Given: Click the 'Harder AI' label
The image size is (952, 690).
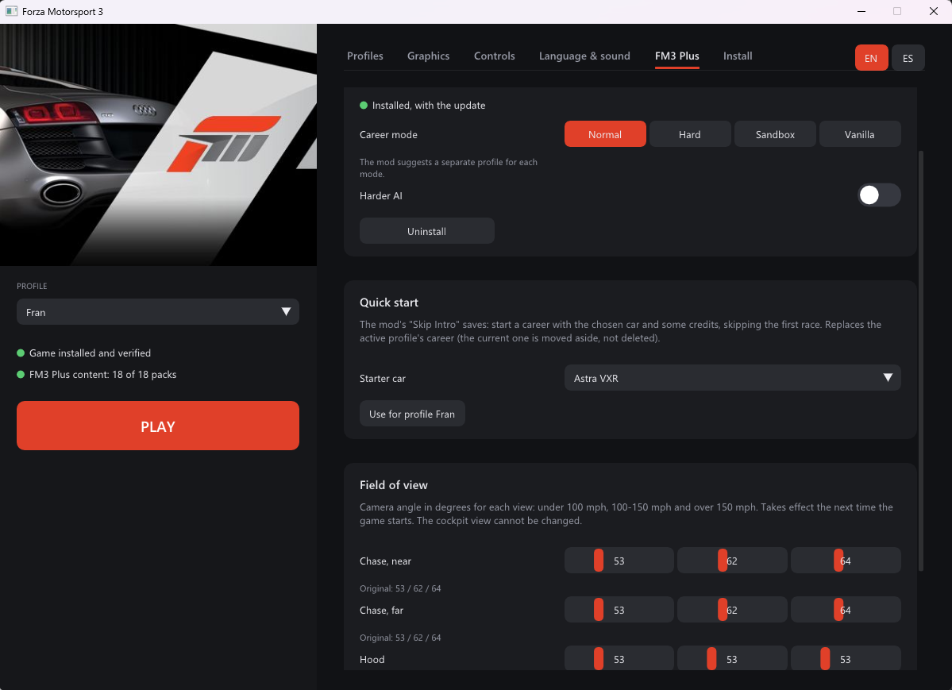Looking at the screenshot, I should [x=380, y=195].
